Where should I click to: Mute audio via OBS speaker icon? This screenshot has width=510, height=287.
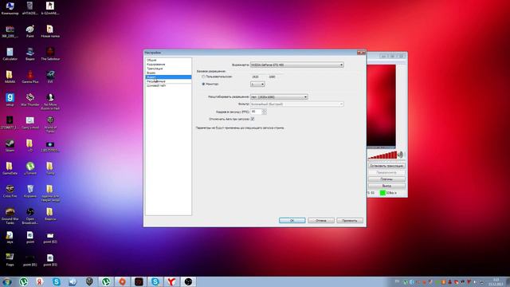400,155
